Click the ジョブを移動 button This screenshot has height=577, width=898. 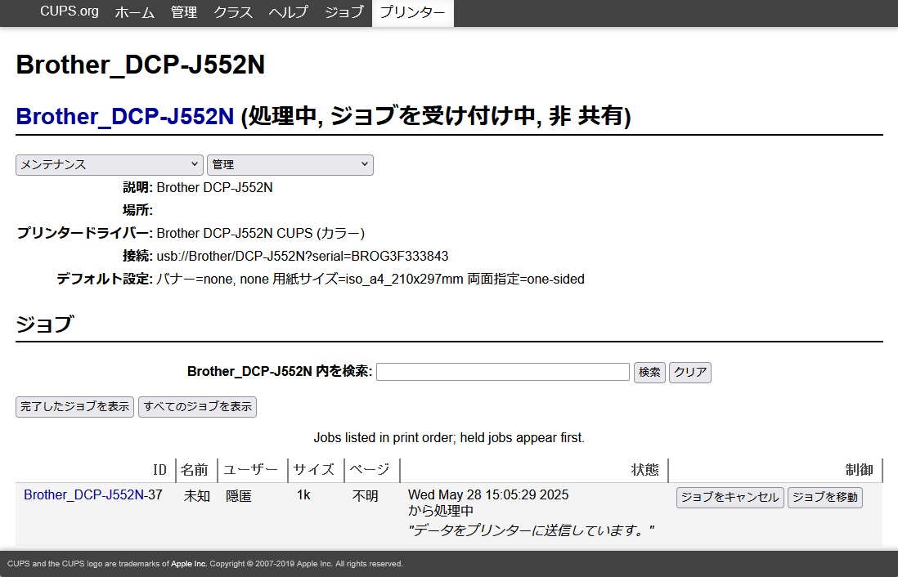[x=825, y=498]
